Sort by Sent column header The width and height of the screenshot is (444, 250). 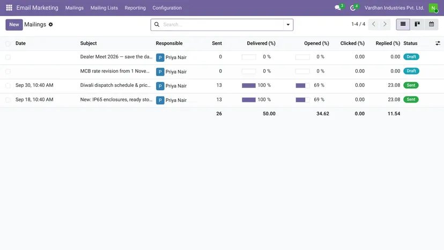click(x=217, y=43)
